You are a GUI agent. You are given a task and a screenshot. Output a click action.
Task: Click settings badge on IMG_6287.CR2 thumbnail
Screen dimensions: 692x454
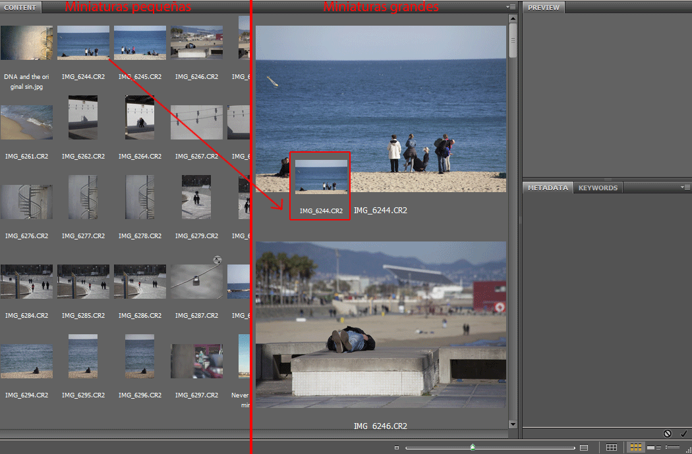point(217,260)
